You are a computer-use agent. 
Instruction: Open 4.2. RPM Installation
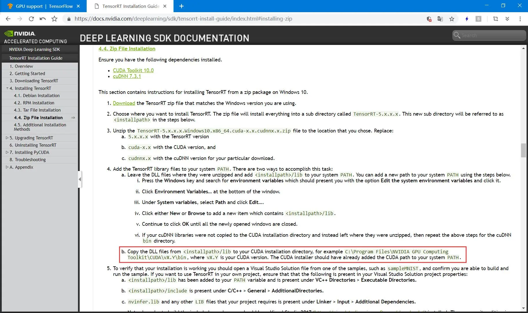click(34, 103)
